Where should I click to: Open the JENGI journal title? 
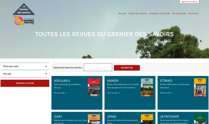112,117
